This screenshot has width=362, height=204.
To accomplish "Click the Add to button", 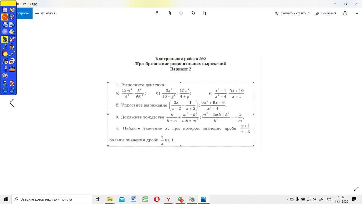I will tap(46, 13).
